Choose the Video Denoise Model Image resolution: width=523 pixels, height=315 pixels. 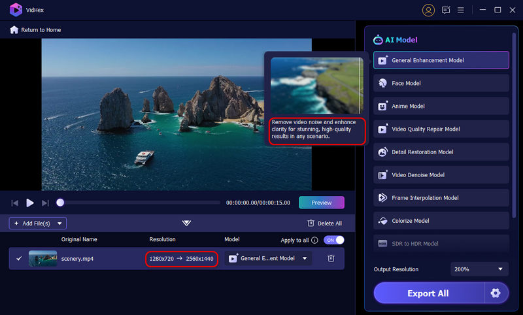point(441,174)
